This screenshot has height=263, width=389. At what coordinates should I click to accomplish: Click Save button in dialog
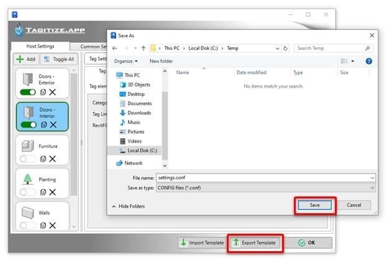(314, 205)
